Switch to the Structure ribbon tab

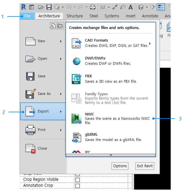(75, 16)
